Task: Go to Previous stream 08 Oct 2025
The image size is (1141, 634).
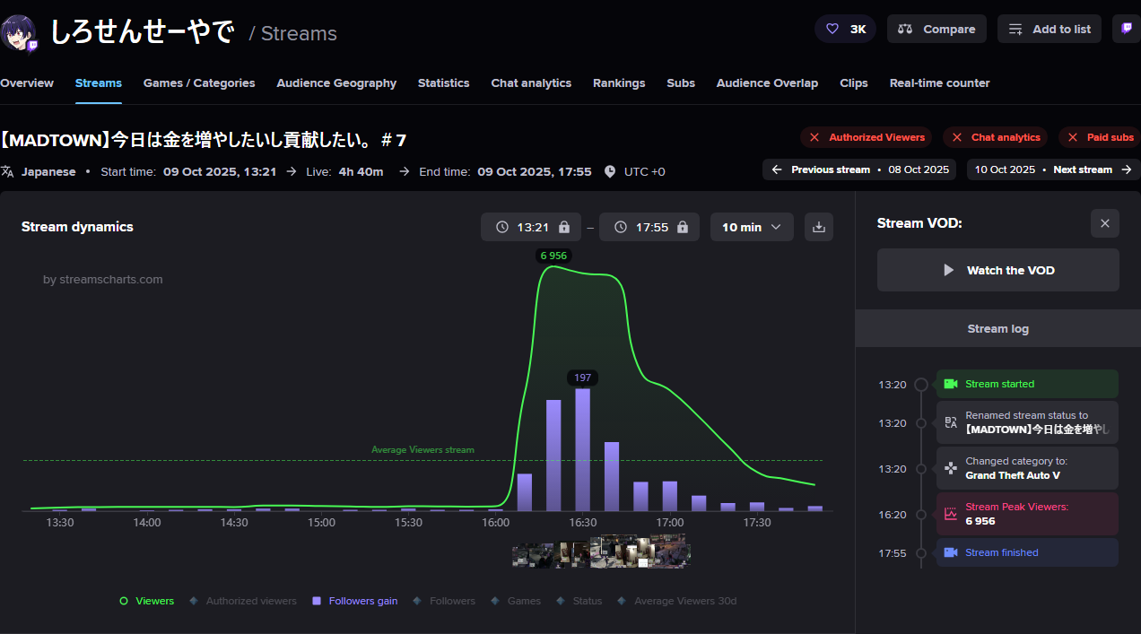Action: point(858,169)
